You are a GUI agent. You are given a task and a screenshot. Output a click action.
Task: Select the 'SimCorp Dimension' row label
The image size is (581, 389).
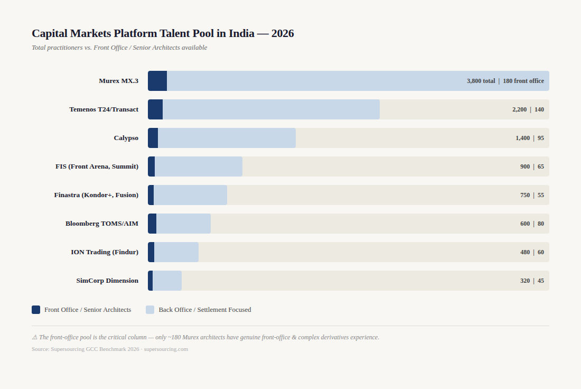click(x=107, y=281)
